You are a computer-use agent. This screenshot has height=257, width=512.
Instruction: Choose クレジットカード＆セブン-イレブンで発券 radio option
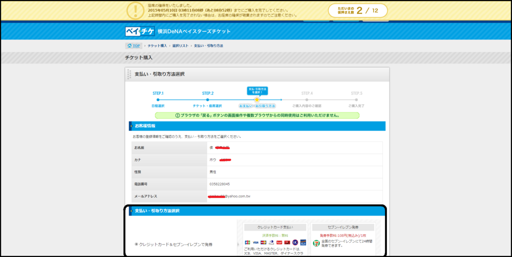click(x=136, y=244)
